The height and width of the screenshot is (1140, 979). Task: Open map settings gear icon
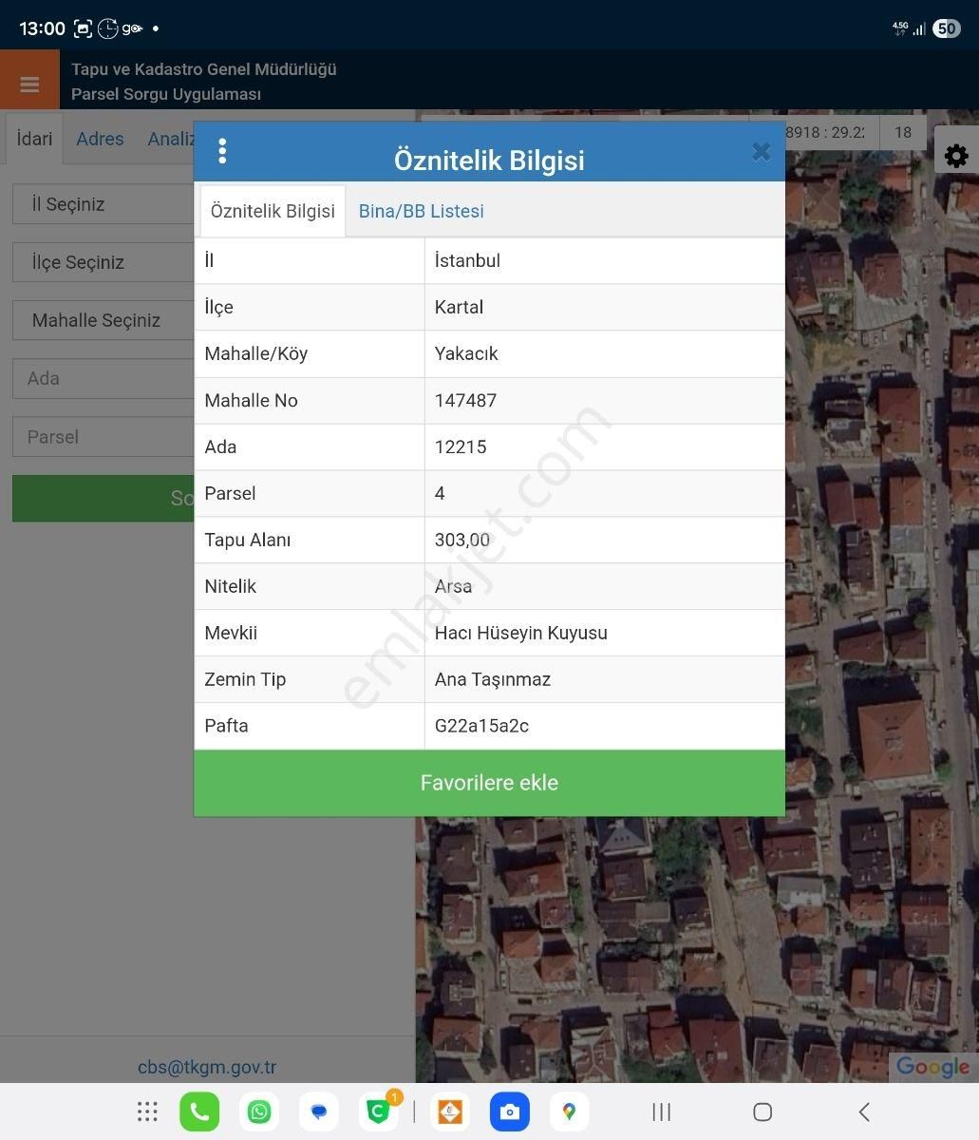coord(956,156)
